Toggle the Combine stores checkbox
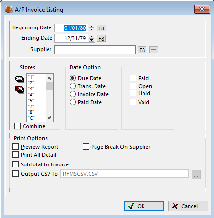This screenshot has height=218, width=214. (17, 126)
